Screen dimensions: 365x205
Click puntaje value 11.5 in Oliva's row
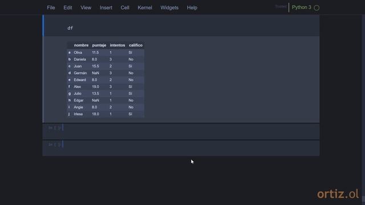point(95,52)
